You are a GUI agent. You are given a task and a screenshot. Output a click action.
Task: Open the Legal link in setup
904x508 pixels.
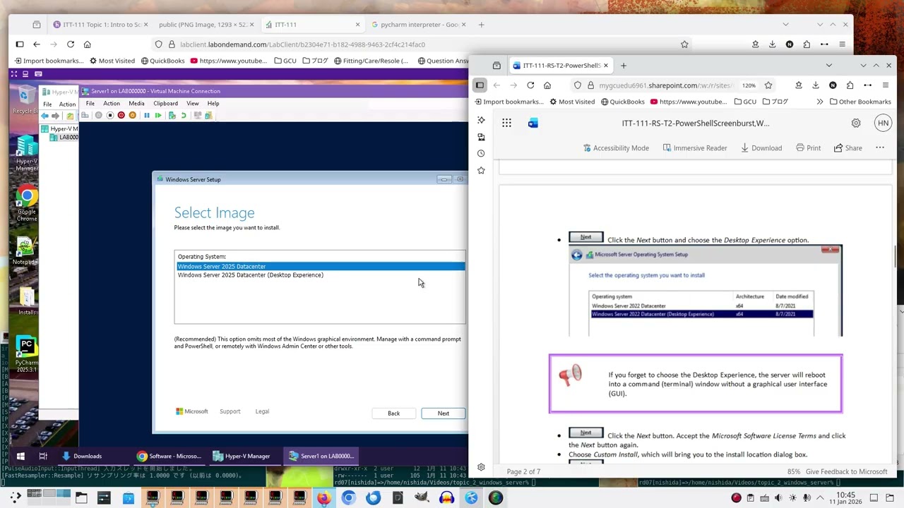pyautogui.click(x=262, y=411)
